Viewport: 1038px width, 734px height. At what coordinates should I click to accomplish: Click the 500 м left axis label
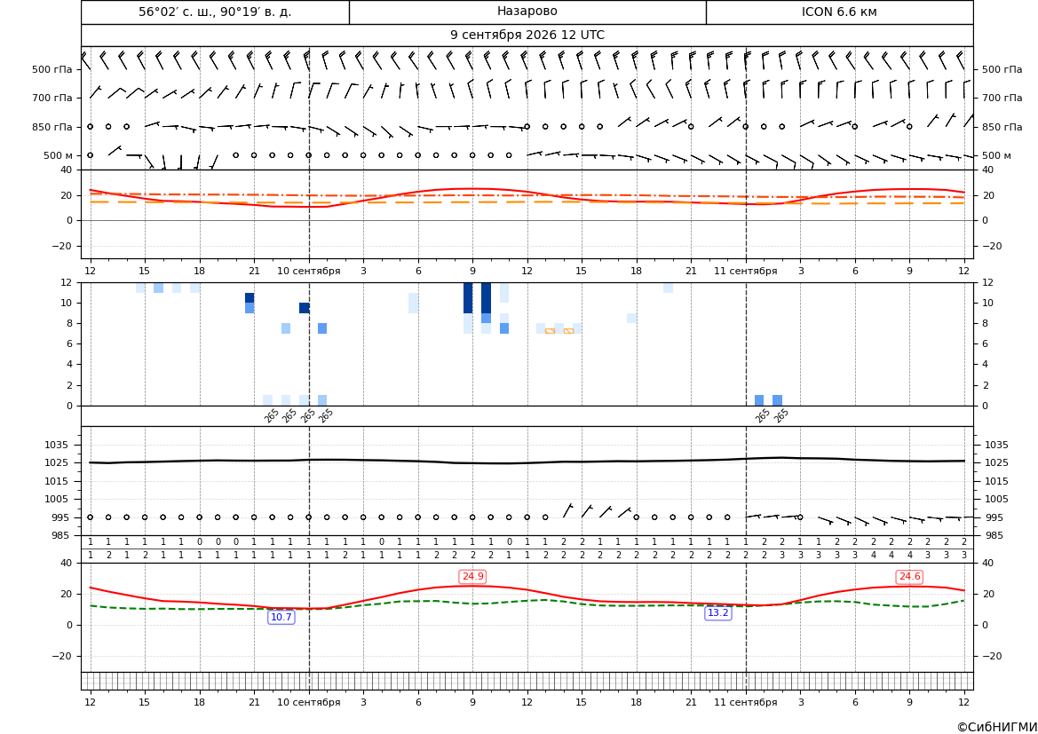tap(59, 156)
